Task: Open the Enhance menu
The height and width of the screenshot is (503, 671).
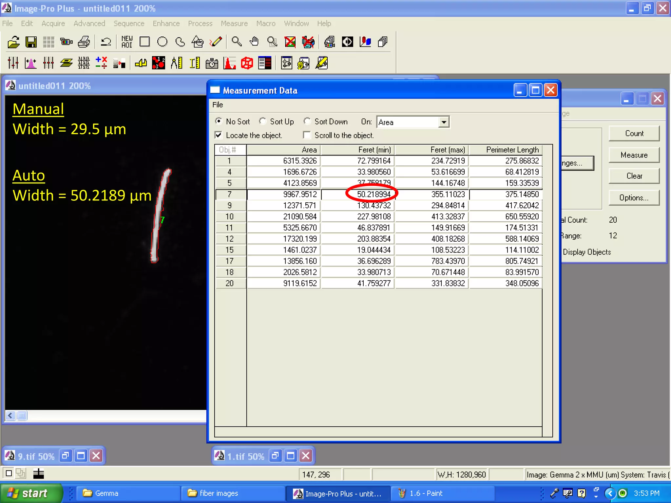Action: (x=166, y=24)
